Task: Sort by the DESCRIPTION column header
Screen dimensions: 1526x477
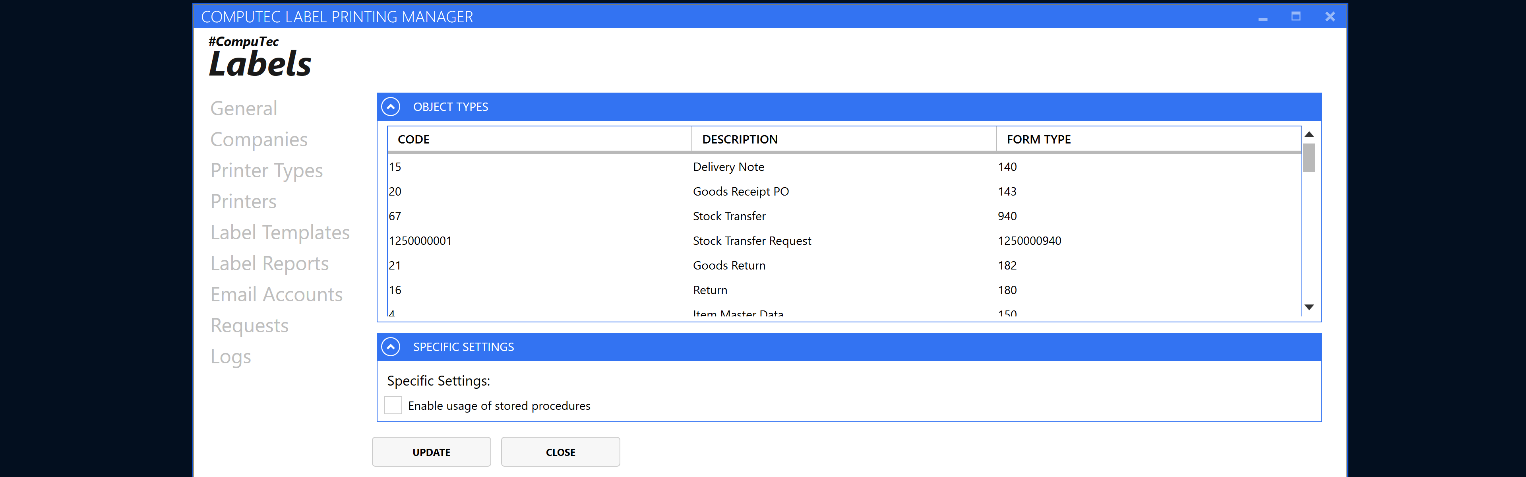Action: pos(844,139)
